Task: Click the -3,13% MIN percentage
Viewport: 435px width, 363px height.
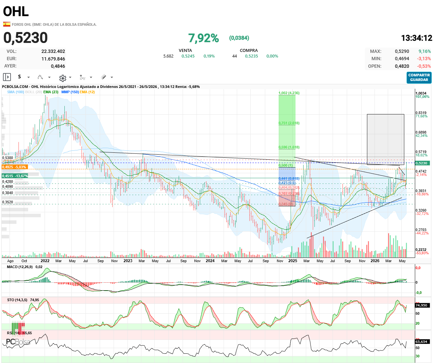Action: tap(424, 59)
